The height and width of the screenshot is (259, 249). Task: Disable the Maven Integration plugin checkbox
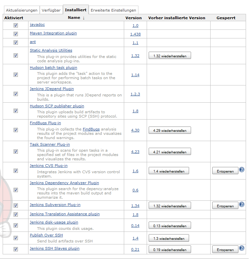click(x=16, y=34)
